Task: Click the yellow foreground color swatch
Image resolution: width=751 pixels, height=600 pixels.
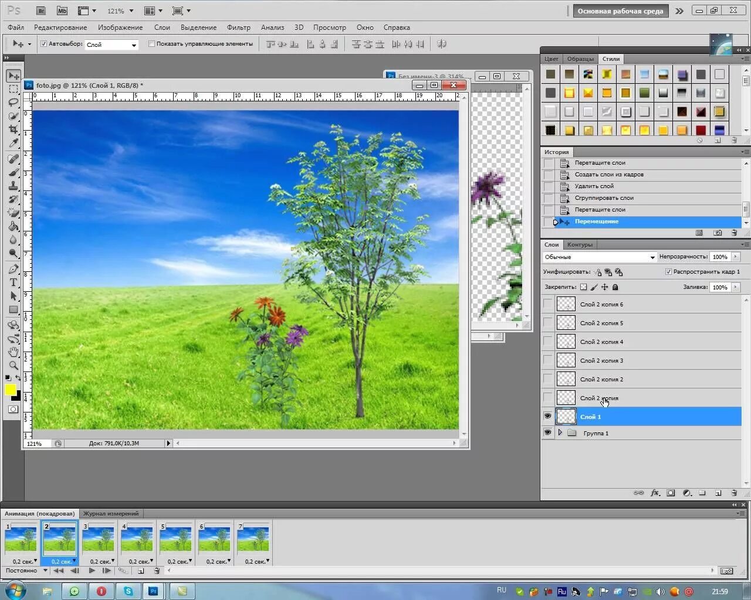Action: [x=11, y=390]
